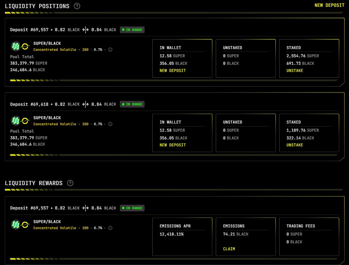Click UNSTAKED header in Deposit #69,618
This screenshot has width=349, height=265.
click(x=232, y=122)
